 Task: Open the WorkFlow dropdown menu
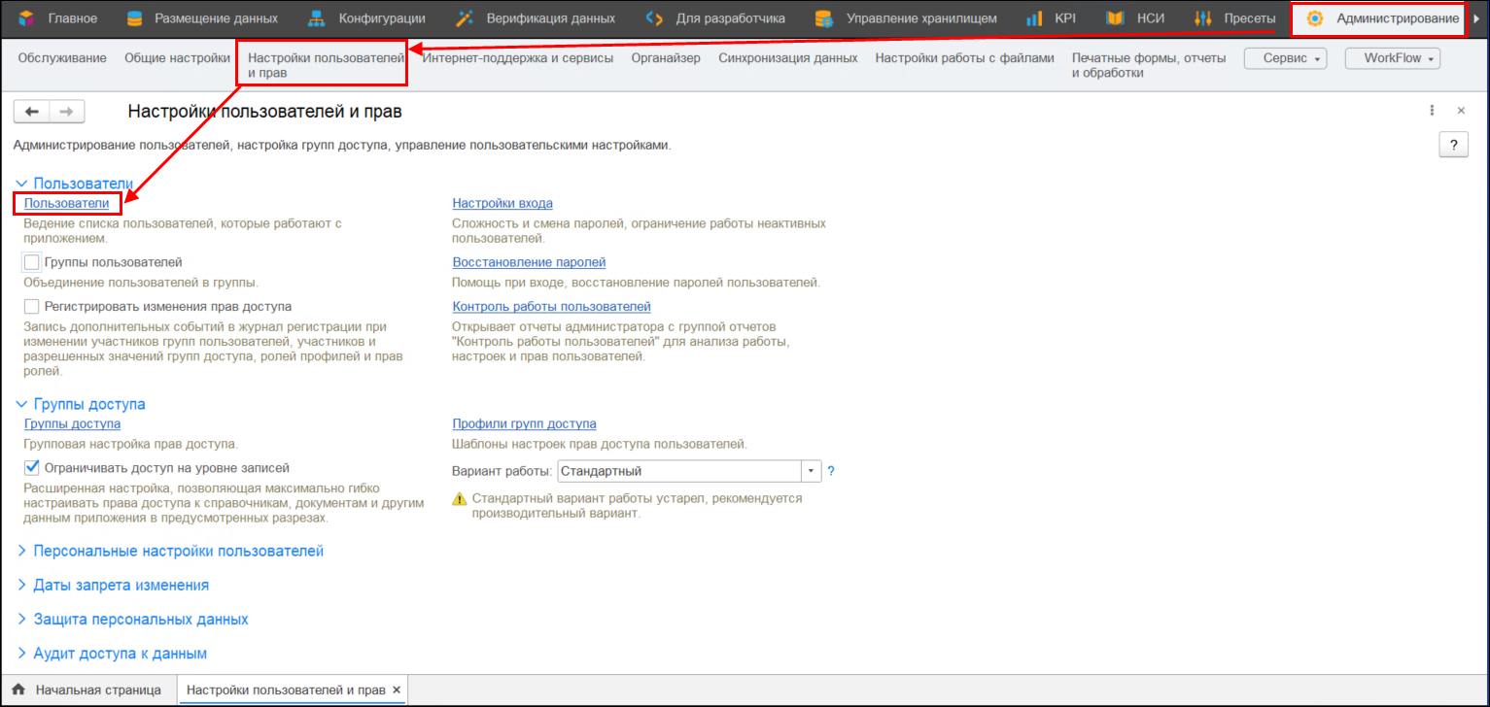1392,59
